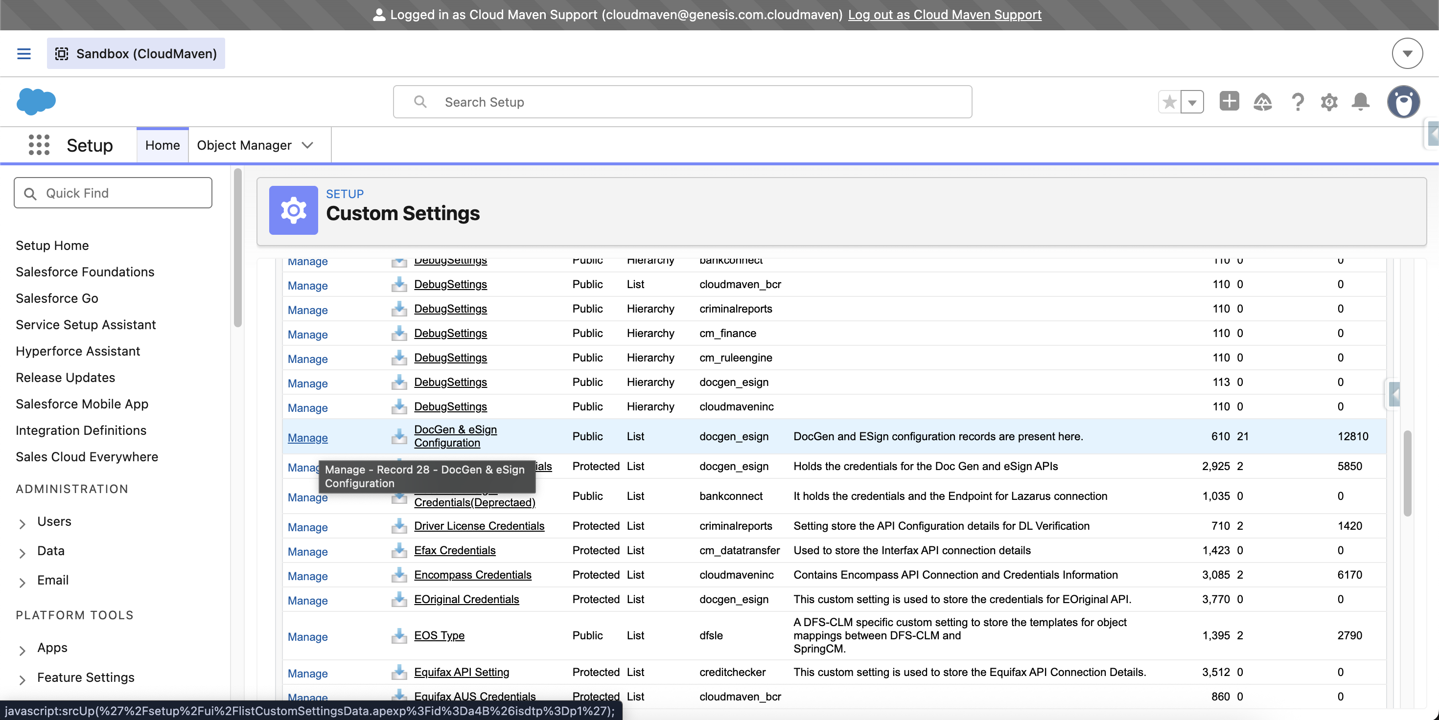This screenshot has height=720, width=1439.
Task: Click Log out as Cloud Maven Support
Action: pos(945,15)
